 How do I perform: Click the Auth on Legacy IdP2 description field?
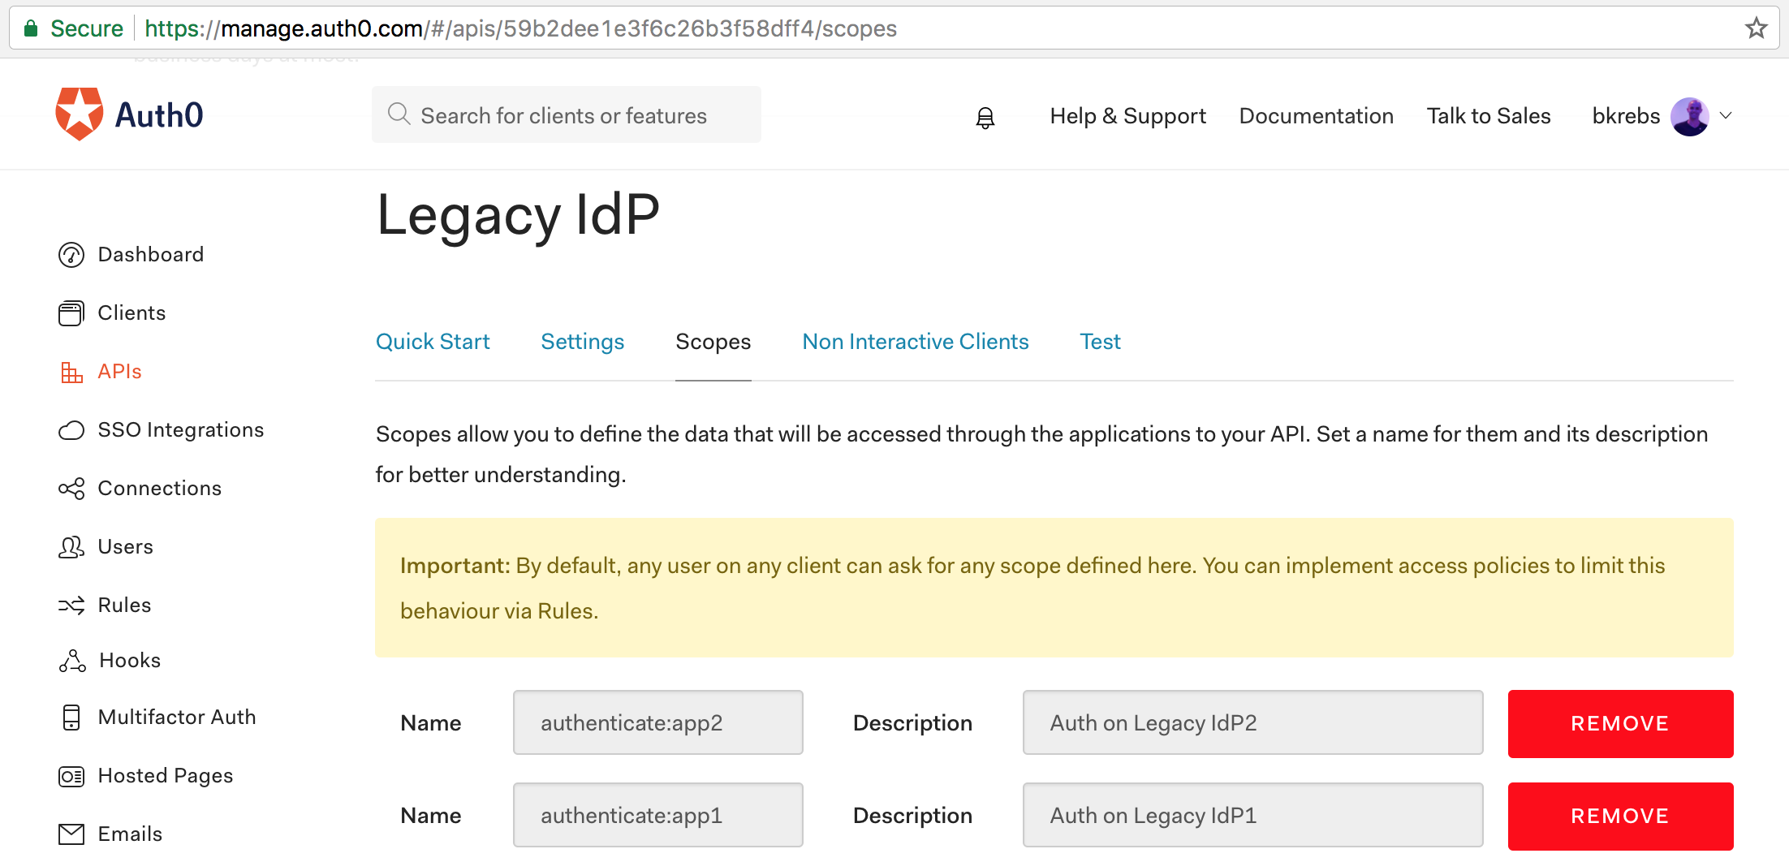[x=1253, y=722]
